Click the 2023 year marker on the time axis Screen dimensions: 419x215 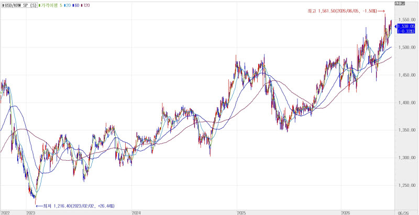31,212
